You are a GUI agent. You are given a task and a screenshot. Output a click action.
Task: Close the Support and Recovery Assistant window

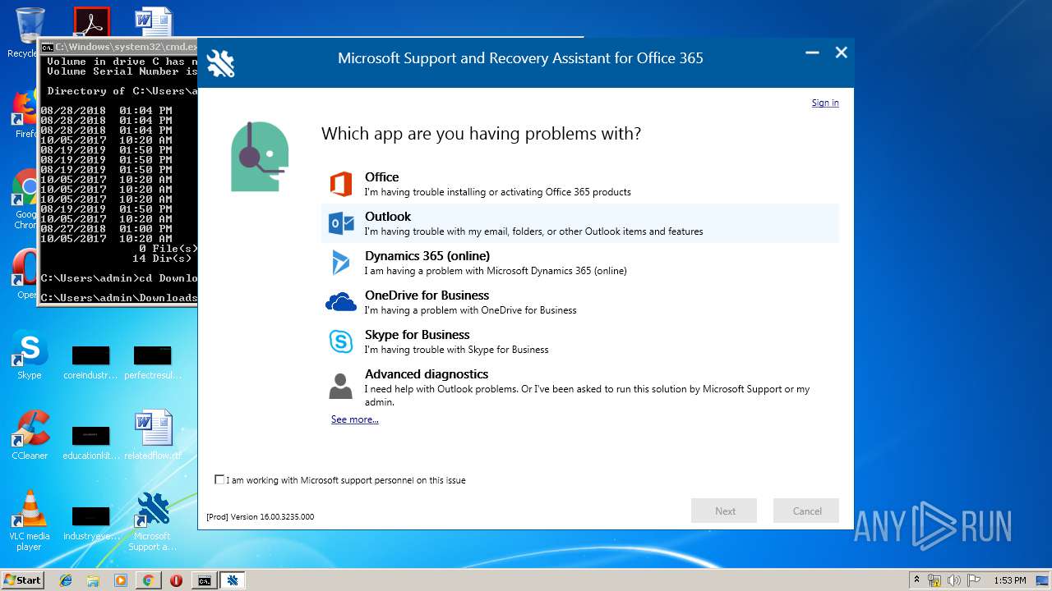coord(841,53)
